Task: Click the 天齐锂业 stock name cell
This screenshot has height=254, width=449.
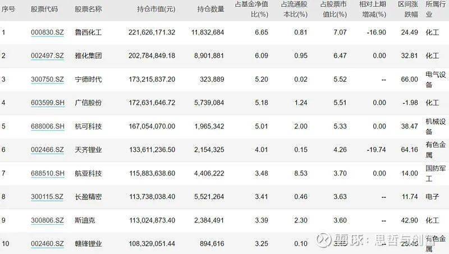Action: point(88,150)
